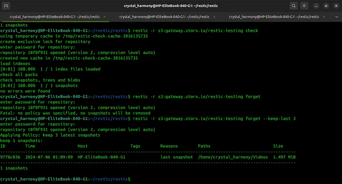
Task: Click the host value HP-EliteBook-840-G1 in table
Action: point(102,157)
